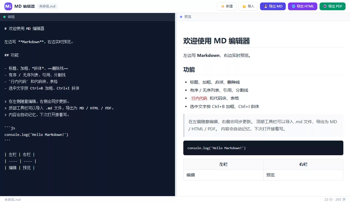Select the 编辑 pane header
The image size is (350, 203).
[x=87, y=17]
